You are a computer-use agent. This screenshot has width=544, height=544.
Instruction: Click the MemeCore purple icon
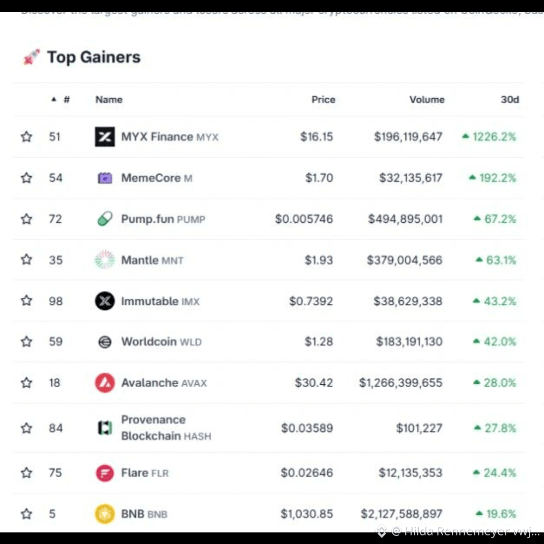point(105,178)
